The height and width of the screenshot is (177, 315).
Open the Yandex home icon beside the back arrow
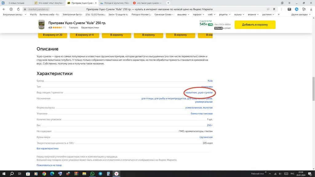click(11, 9)
